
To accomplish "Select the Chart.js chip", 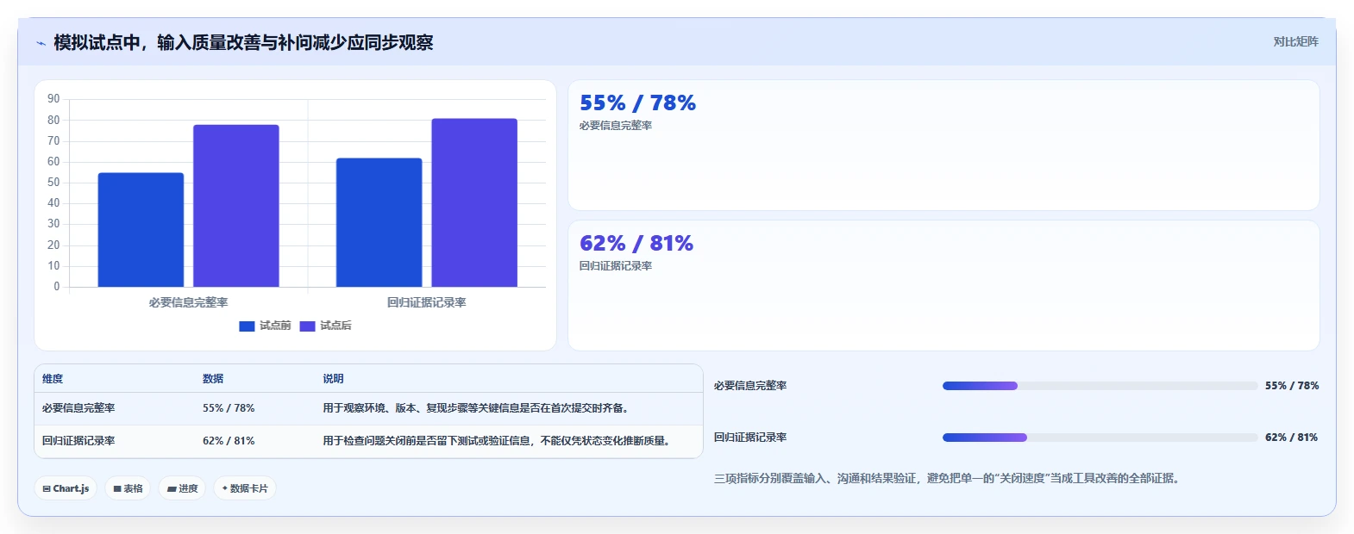I will click(x=66, y=488).
